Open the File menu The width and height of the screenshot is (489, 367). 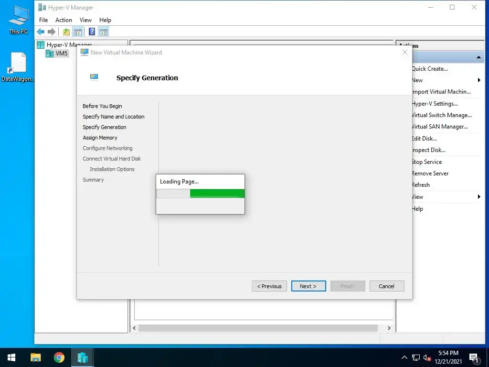[x=43, y=20]
